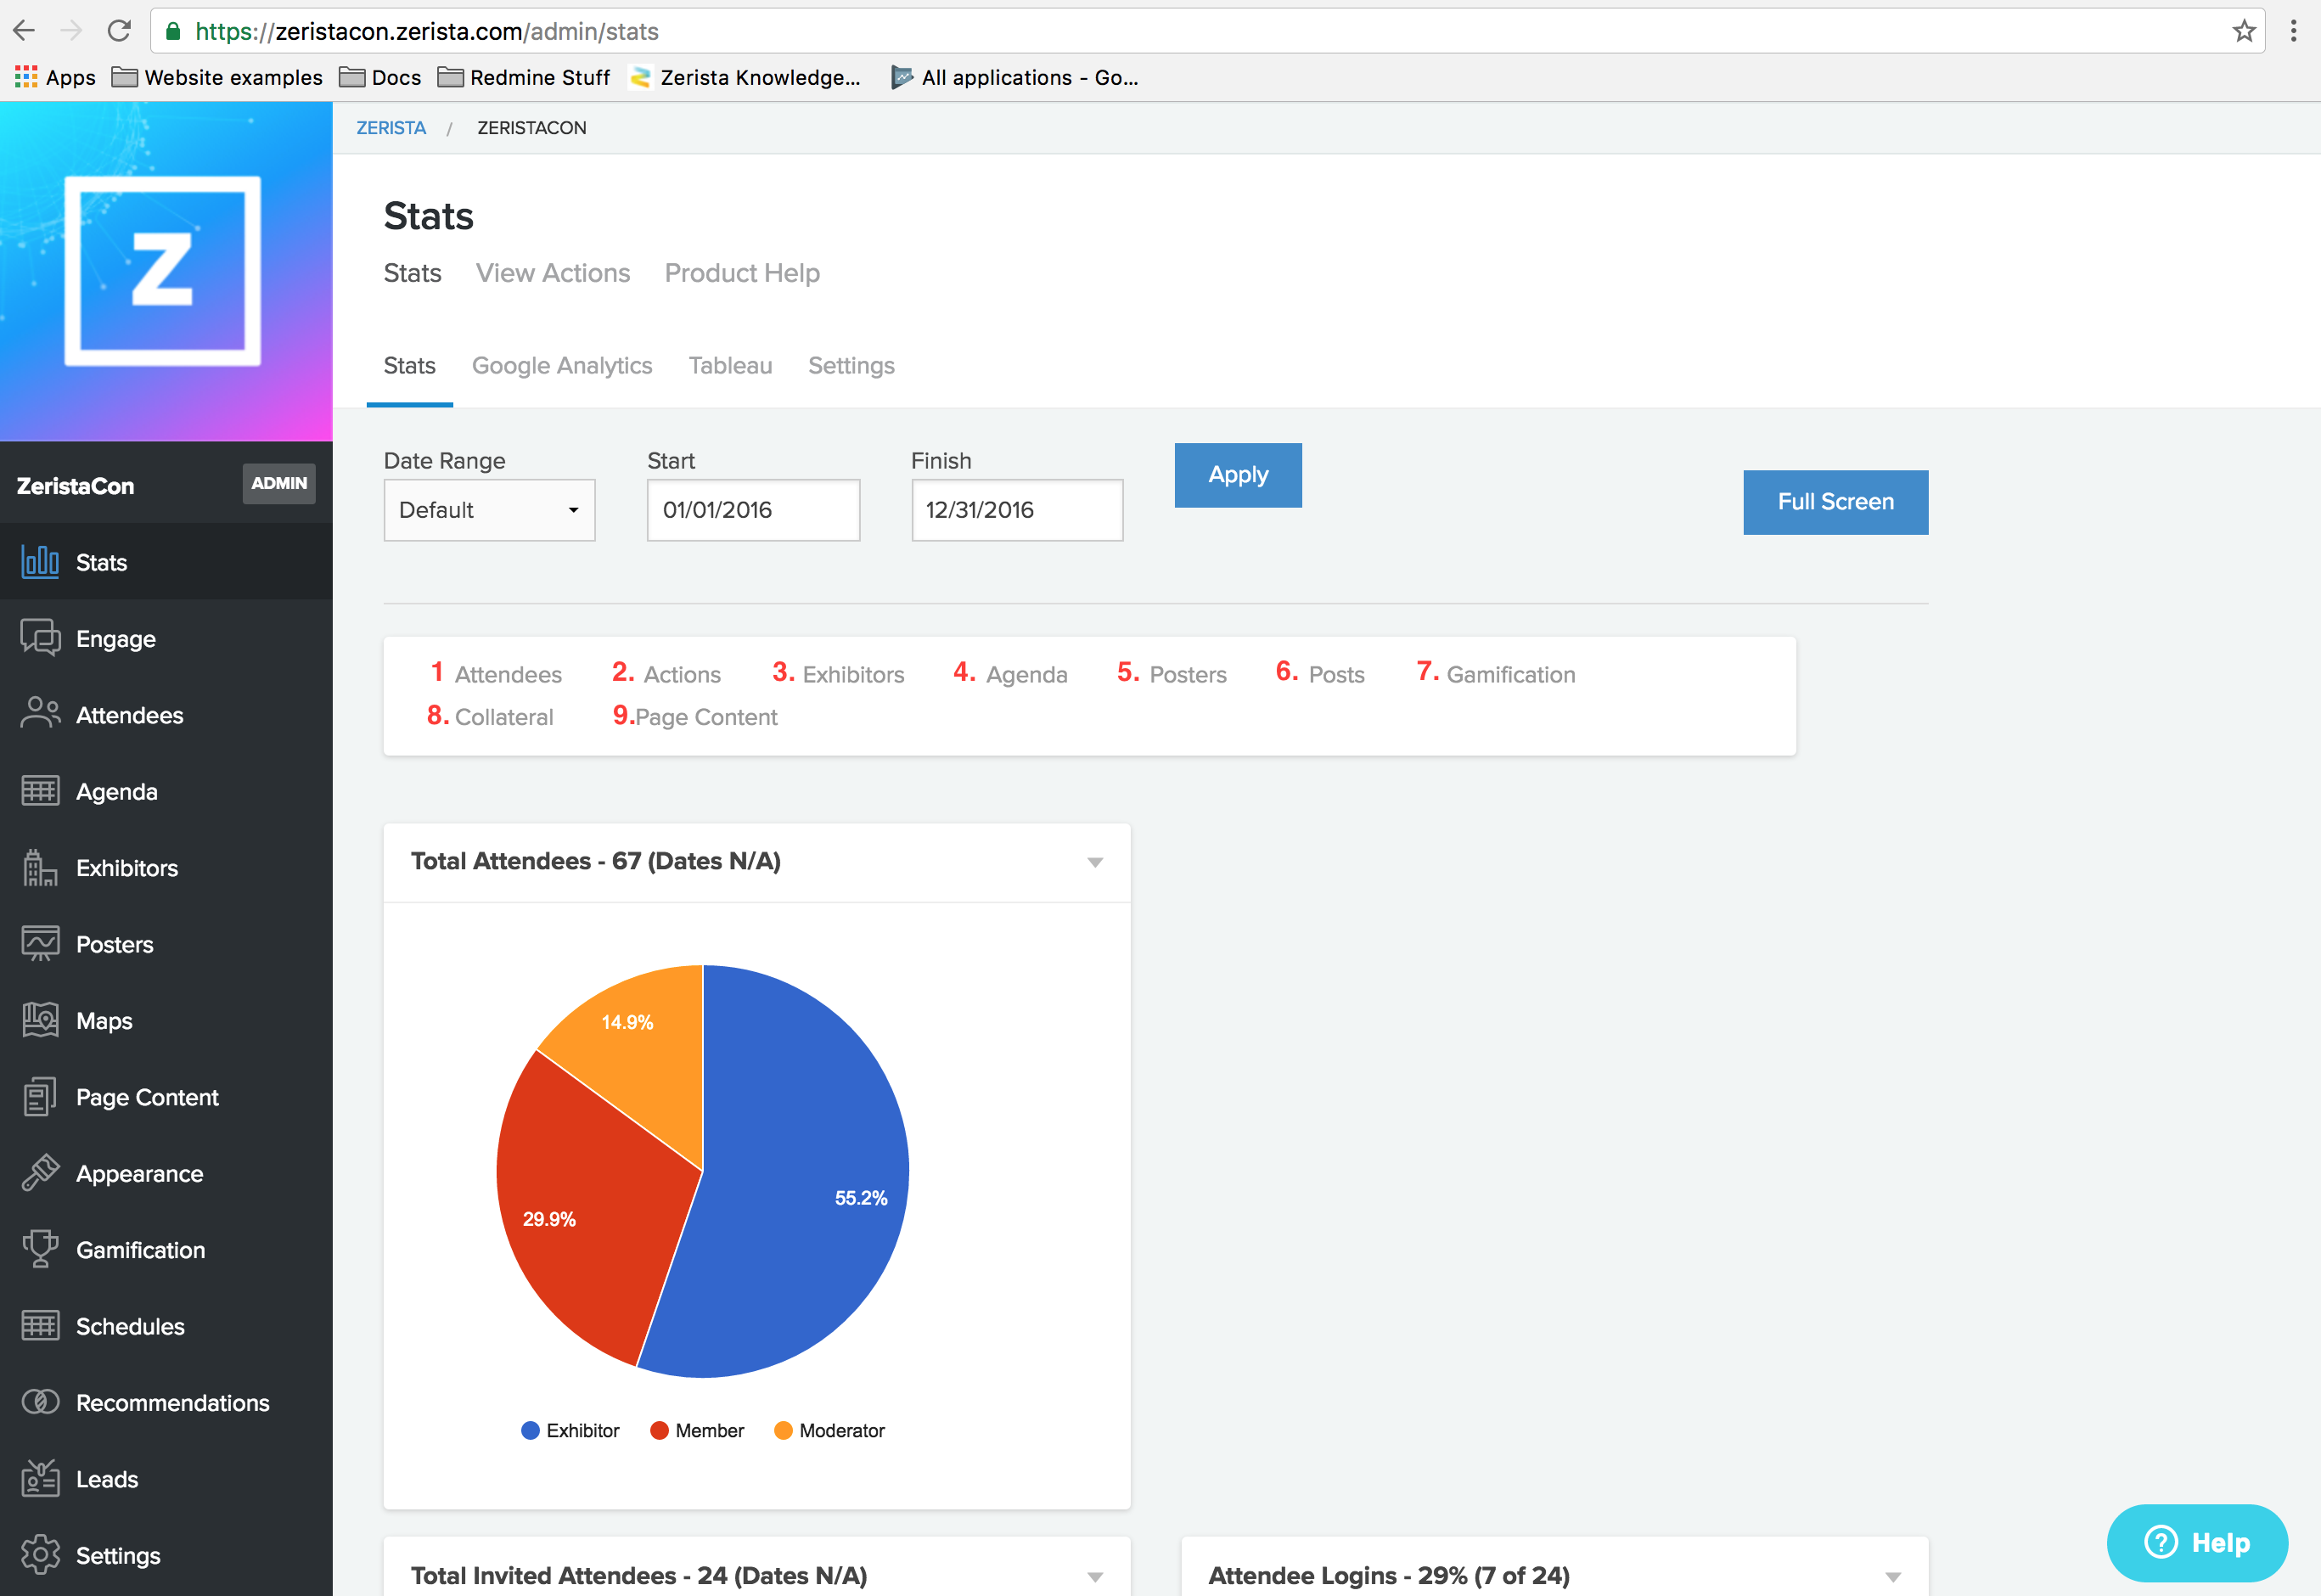Expand Total Invited Attendees card arrow
Image resolution: width=2321 pixels, height=1596 pixels.
pyautogui.click(x=1095, y=1577)
